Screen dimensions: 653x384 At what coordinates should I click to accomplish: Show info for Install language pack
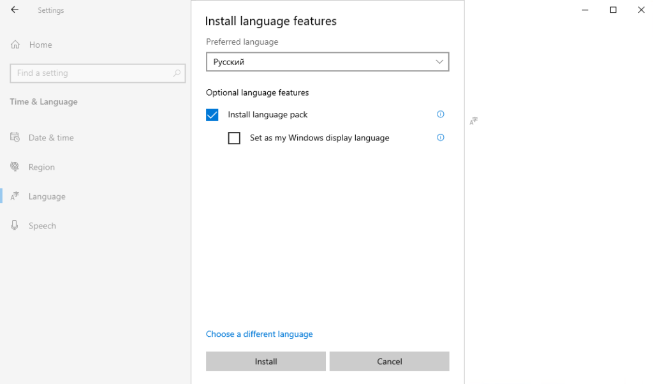click(x=440, y=114)
